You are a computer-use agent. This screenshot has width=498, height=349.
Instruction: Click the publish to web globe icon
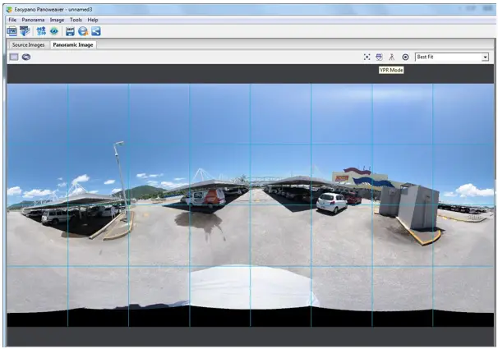click(83, 31)
